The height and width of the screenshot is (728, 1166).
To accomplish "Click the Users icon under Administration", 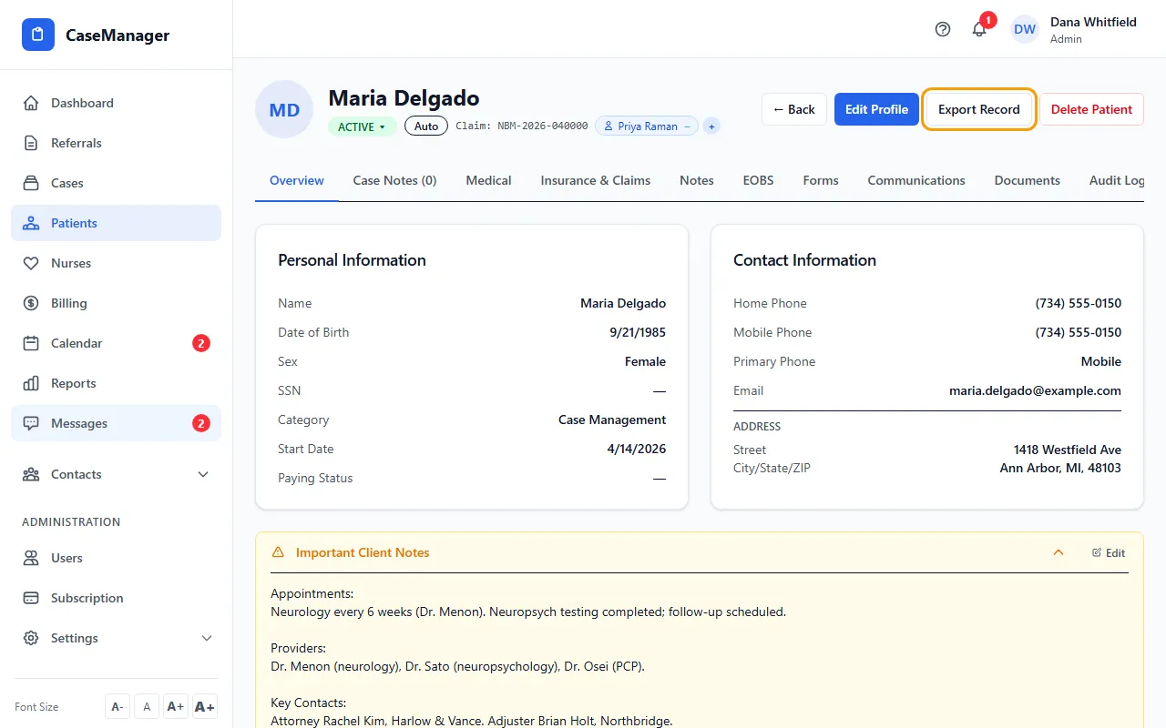I will click(x=31, y=558).
